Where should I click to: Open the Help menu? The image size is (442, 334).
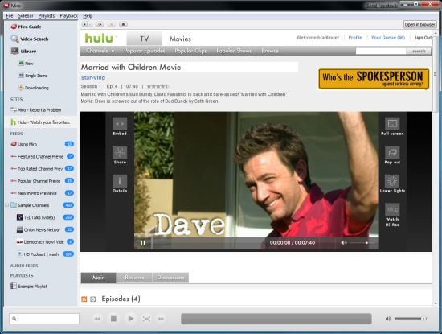[88, 16]
